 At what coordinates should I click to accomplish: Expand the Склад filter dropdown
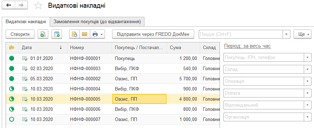(307, 69)
